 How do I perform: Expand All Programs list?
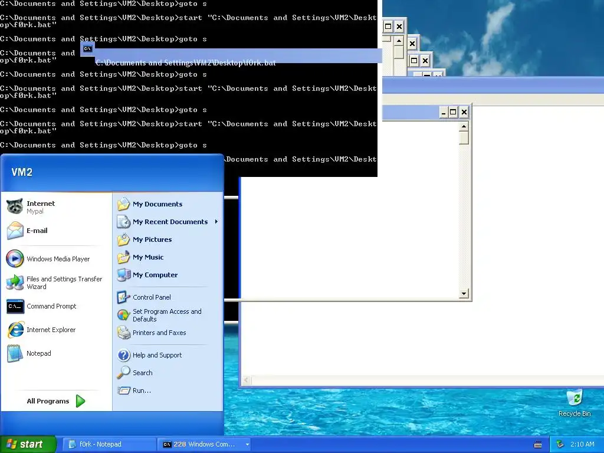pyautogui.click(x=56, y=401)
